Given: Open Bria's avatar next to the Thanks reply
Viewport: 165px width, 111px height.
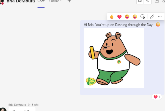Looking at the screenshot, I should (3, 109).
